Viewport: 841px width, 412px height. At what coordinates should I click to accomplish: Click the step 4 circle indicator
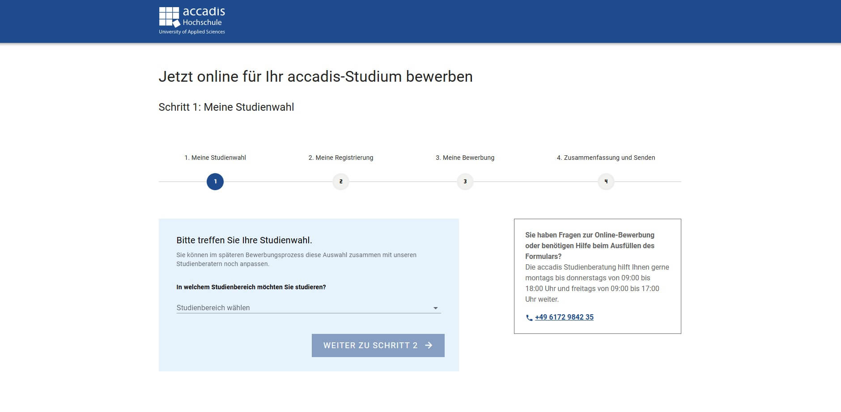(606, 182)
